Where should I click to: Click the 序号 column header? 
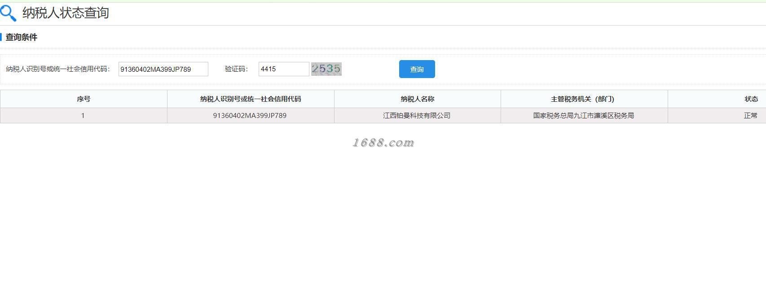84,99
